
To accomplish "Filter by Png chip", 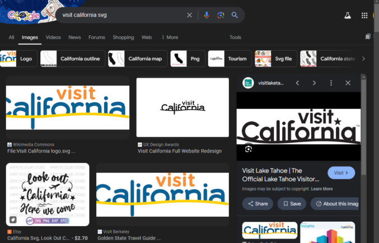I will point(188,59).
